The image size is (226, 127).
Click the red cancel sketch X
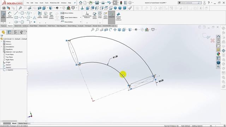coord(213,41)
